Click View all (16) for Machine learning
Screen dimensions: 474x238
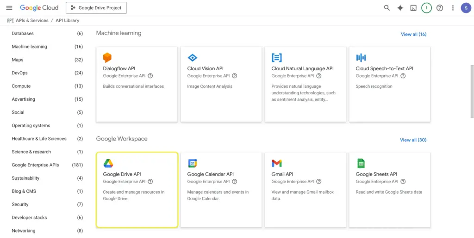[413, 34]
